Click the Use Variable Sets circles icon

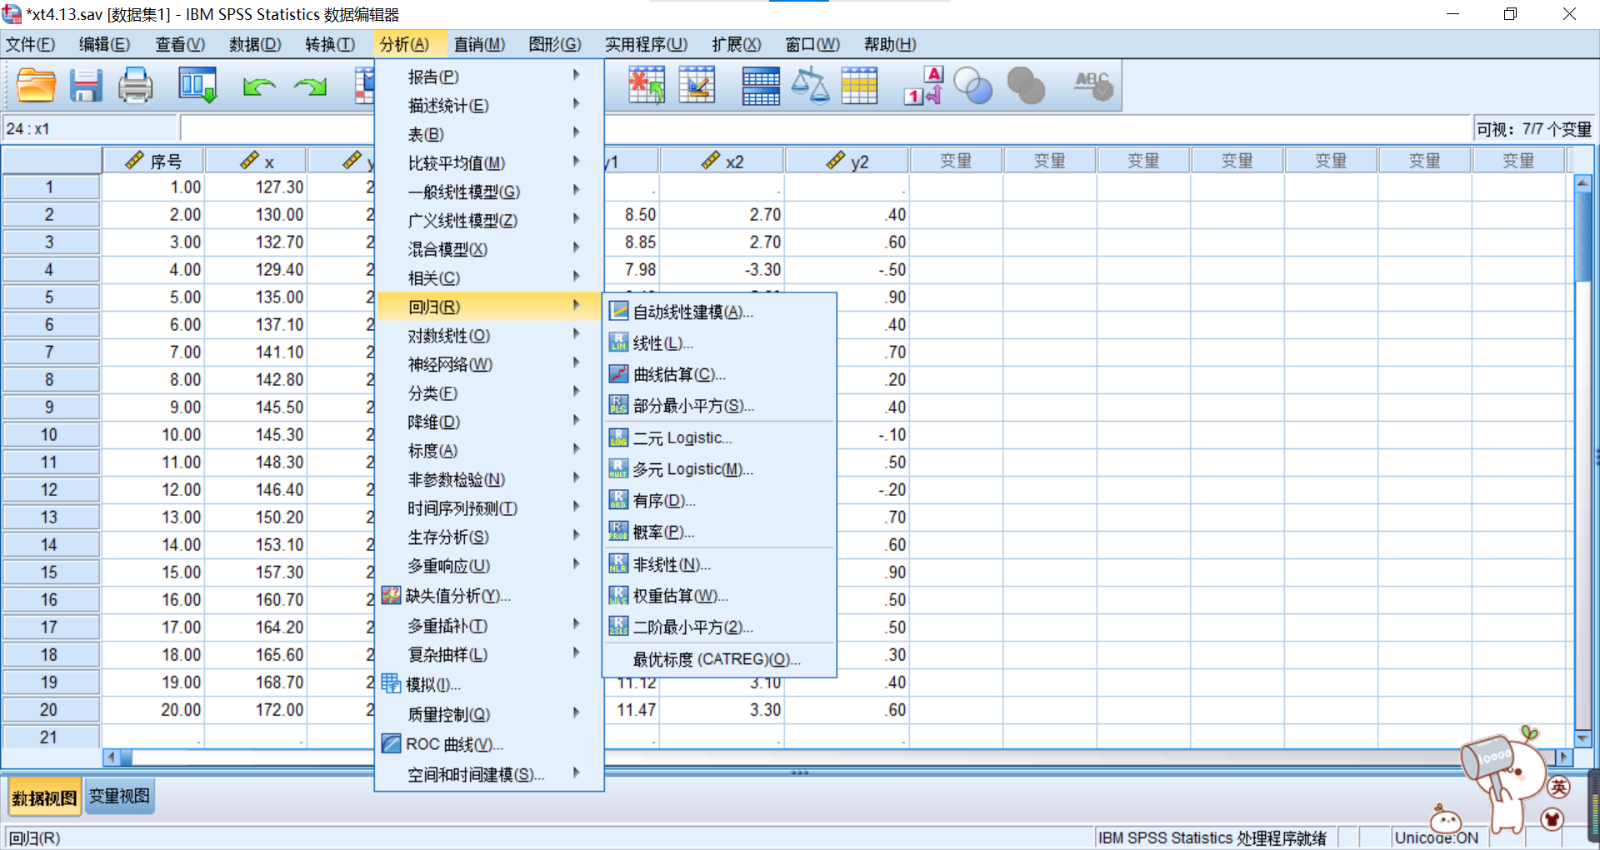(972, 86)
